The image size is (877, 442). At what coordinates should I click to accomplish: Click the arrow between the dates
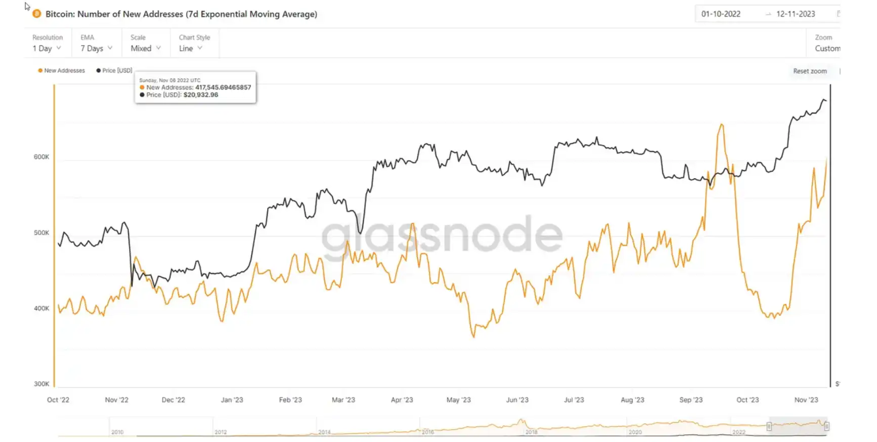pyautogui.click(x=768, y=14)
